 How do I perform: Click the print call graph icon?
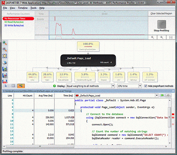coord(4,62)
